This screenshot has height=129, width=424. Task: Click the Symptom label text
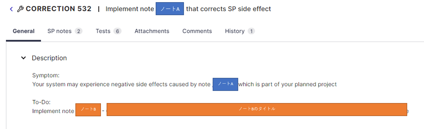point(46,75)
